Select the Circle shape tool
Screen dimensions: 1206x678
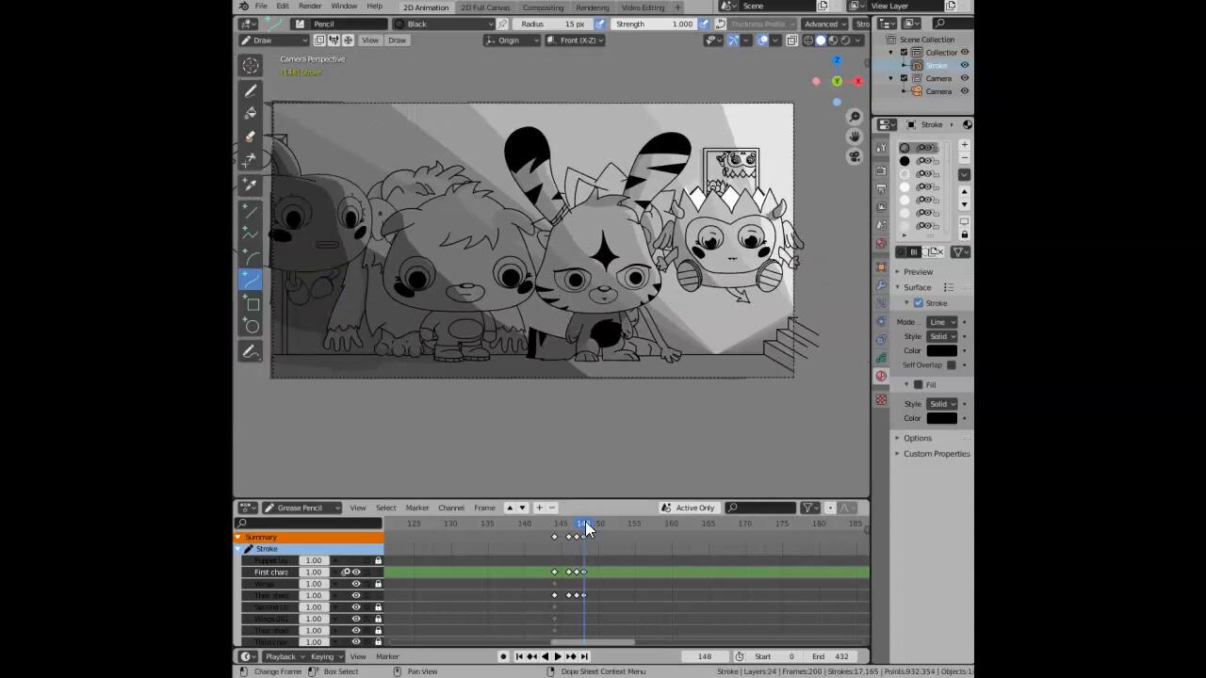(251, 327)
